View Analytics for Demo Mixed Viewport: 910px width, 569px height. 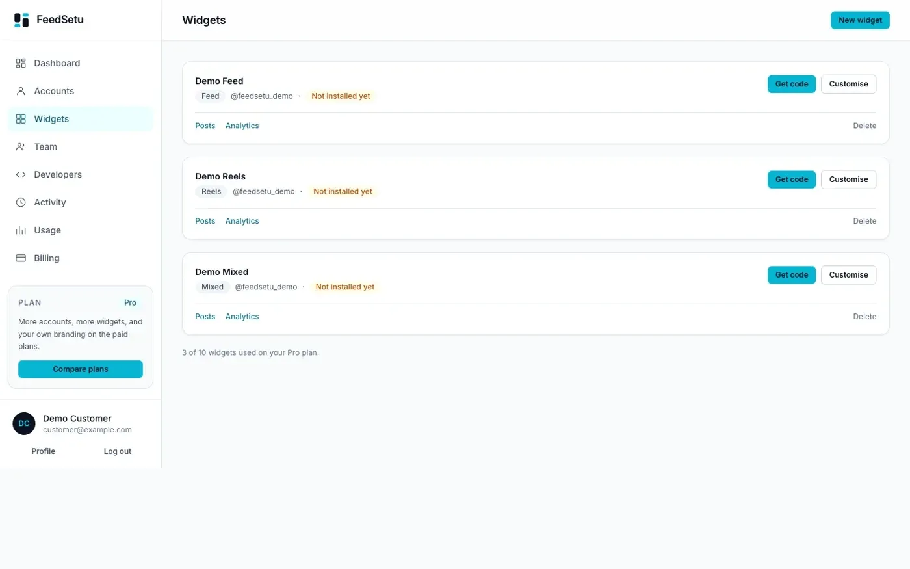click(242, 317)
